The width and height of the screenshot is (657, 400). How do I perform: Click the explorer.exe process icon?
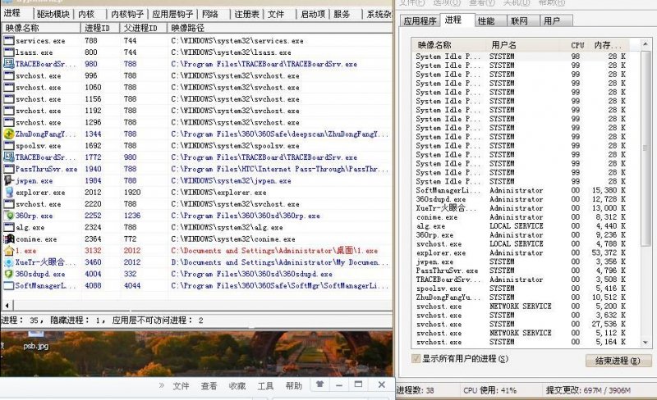[x=9, y=193]
